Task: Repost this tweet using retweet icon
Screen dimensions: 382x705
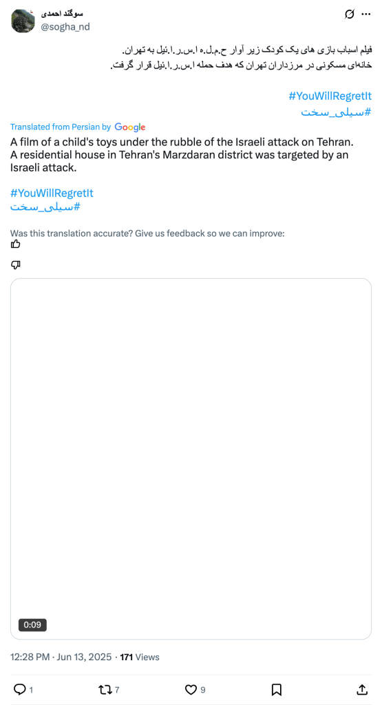Action: [x=105, y=689]
